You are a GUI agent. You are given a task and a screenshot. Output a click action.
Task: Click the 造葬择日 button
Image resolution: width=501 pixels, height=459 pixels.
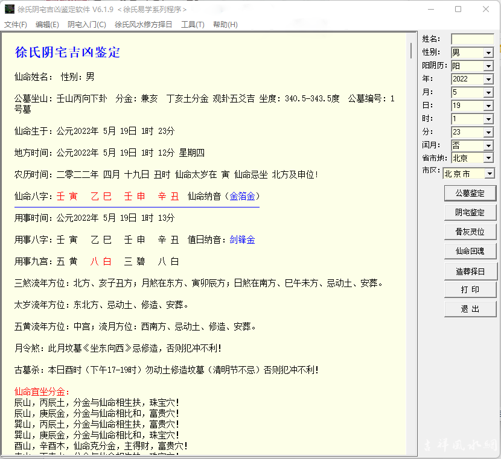tap(470, 271)
